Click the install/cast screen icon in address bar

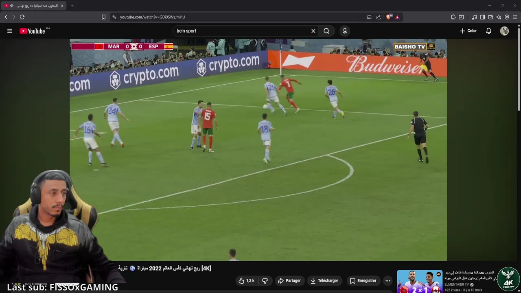[x=369, y=17]
